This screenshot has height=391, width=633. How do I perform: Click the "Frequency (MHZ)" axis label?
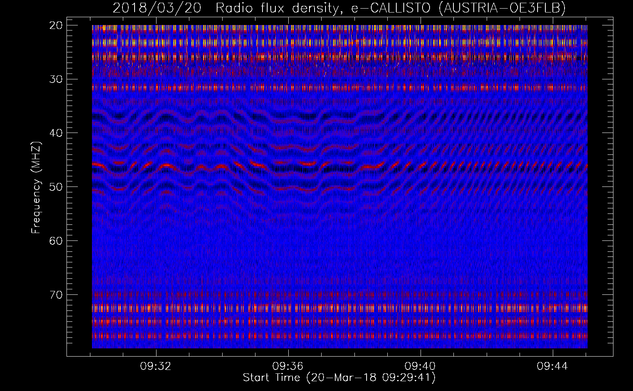36,188
